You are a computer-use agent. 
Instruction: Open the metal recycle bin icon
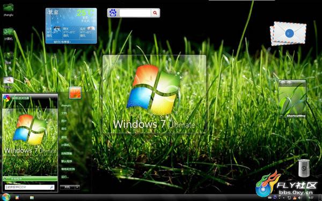pyautogui.click(x=304, y=168)
